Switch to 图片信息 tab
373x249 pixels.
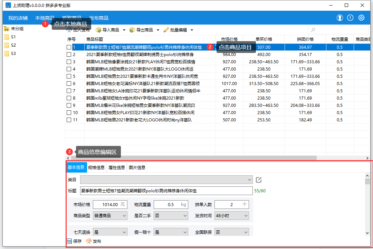tap(137, 167)
